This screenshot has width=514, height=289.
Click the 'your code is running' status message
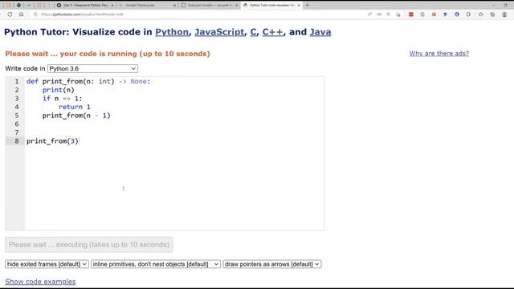coord(108,54)
